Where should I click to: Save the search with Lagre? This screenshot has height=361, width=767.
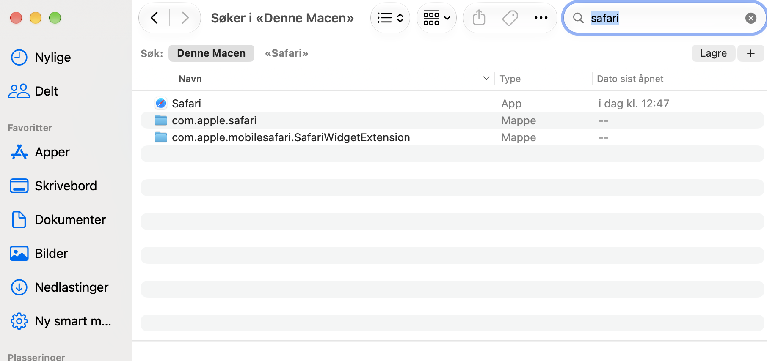tap(713, 53)
